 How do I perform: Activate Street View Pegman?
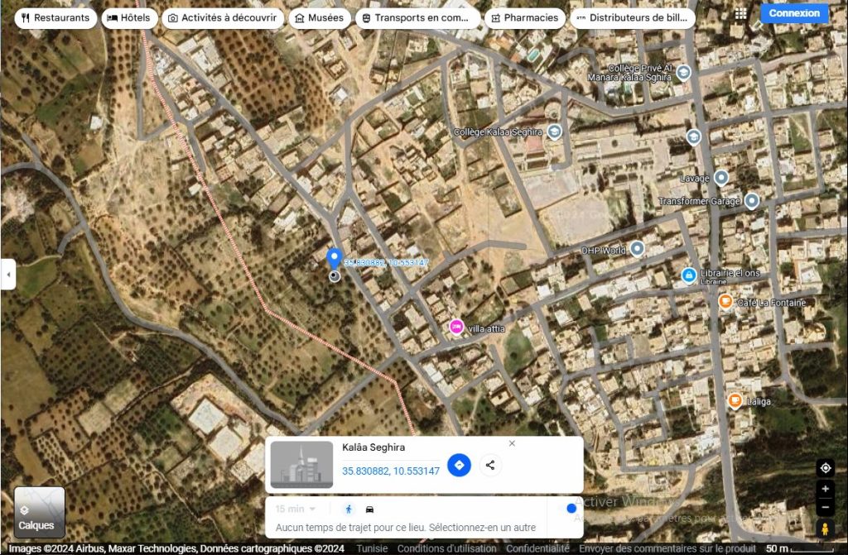[x=825, y=529]
